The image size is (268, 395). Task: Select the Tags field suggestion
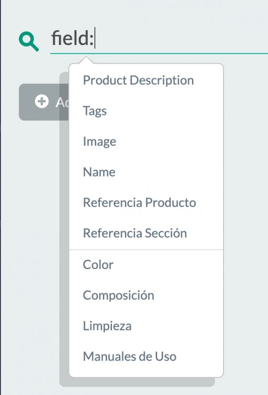click(95, 111)
